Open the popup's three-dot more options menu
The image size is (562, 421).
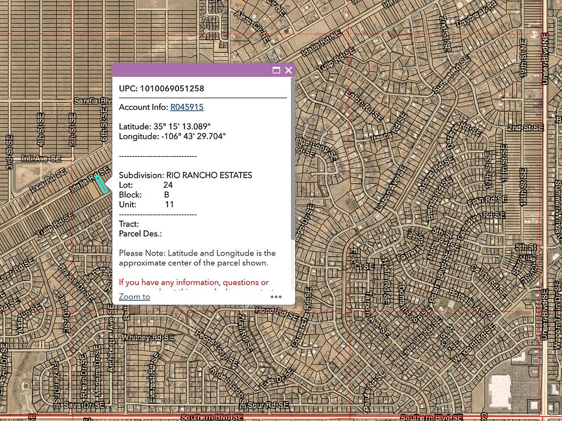pyautogui.click(x=276, y=297)
